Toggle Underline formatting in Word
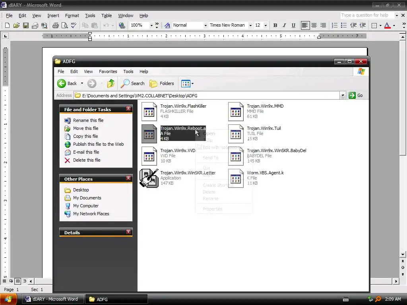Screen dimensions: 407x305 (293, 25)
